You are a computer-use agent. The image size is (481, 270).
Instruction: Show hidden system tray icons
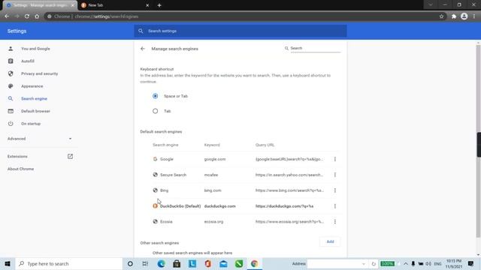pyautogui.click(x=406, y=263)
